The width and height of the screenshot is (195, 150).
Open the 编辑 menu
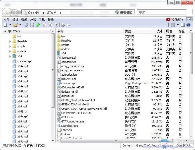tap(15, 20)
